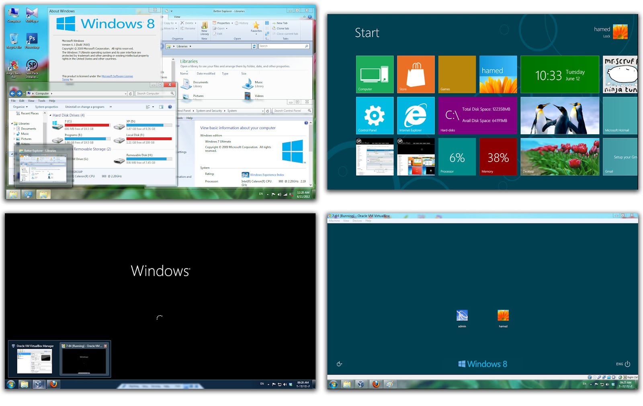Image resolution: width=643 pixels, height=406 pixels.
Task: Click the Search box in Better Explorer
Action: pos(283,46)
